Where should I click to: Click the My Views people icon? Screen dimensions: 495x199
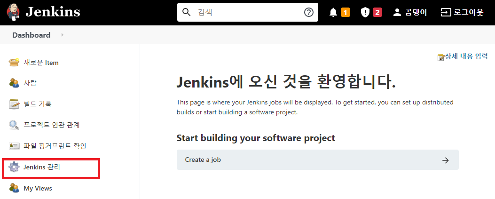[14, 188]
